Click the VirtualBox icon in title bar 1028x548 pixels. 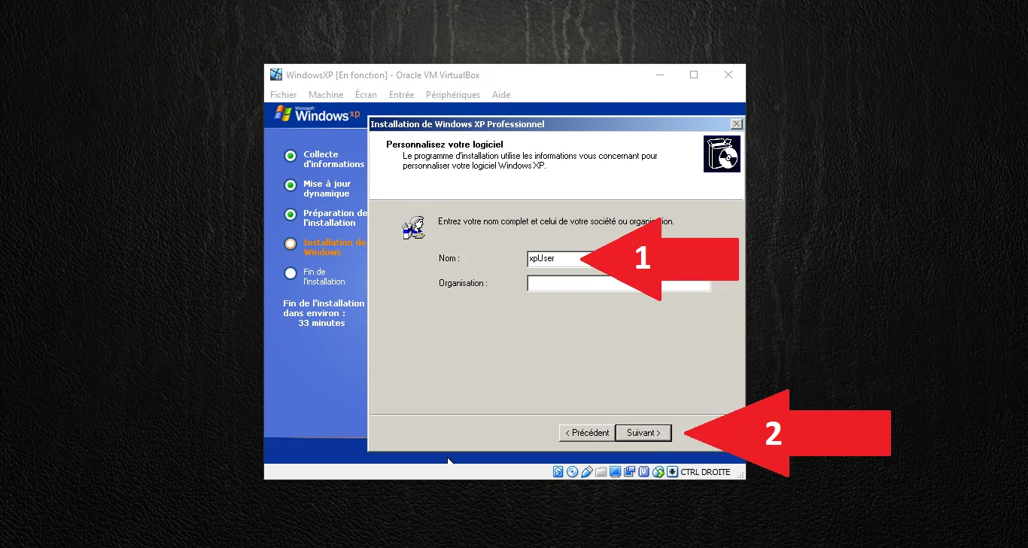pos(276,75)
